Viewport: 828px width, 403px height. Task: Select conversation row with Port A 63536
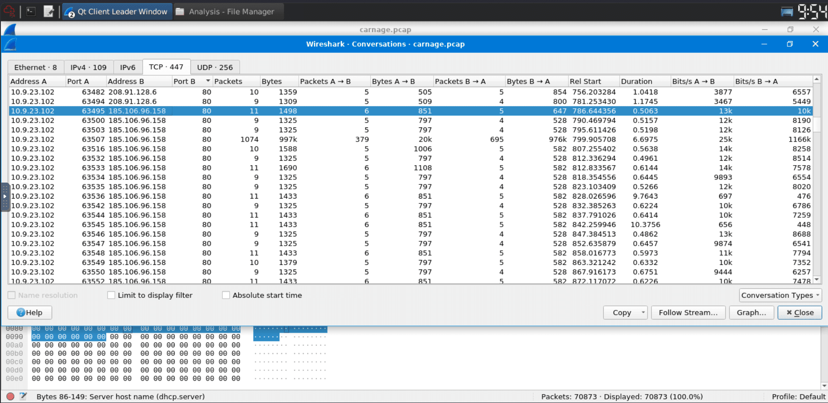coord(410,196)
